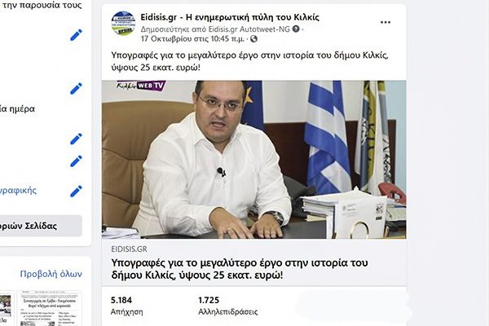Click the globe public audience icon

coord(253,39)
